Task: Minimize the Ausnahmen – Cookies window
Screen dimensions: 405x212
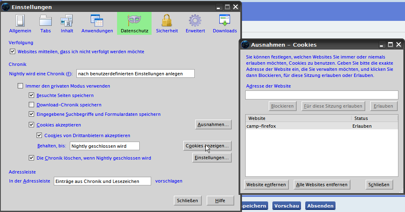Action: (x=382, y=45)
